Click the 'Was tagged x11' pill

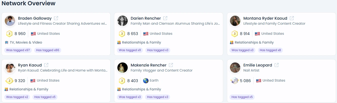coord(130,50)
